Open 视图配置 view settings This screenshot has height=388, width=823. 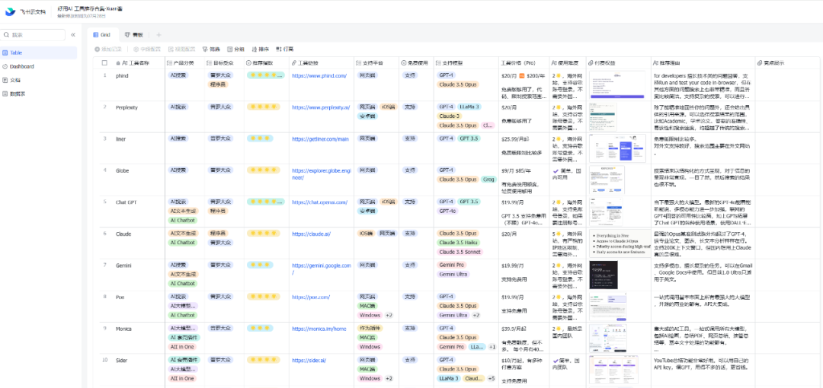point(181,49)
